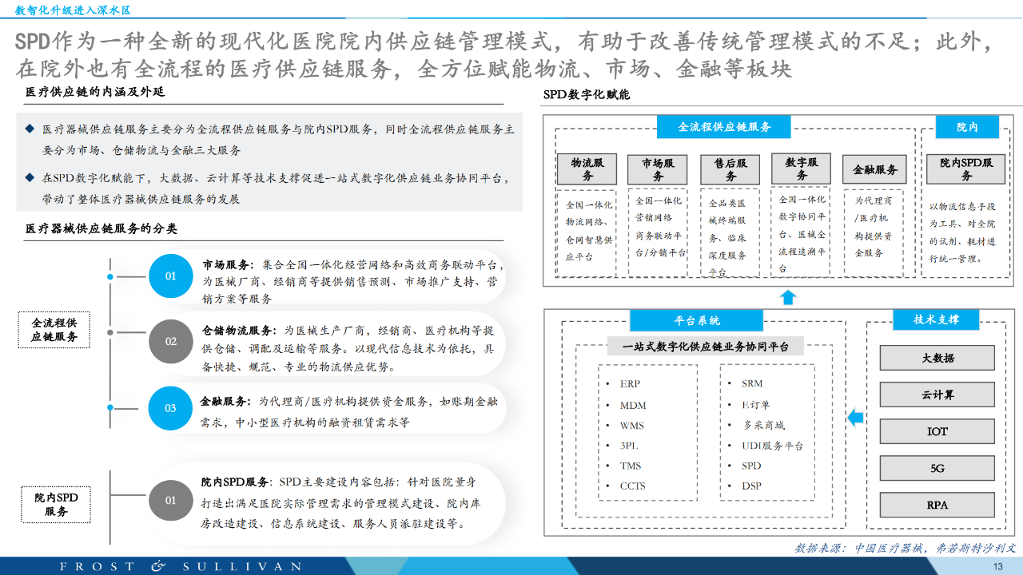Click the 5G technology box
1023x575 pixels.
tap(937, 469)
